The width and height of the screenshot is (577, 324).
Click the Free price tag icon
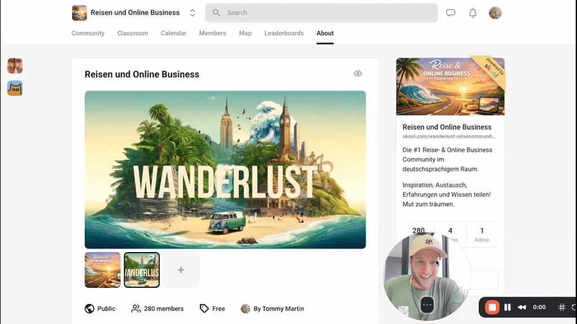click(x=204, y=309)
